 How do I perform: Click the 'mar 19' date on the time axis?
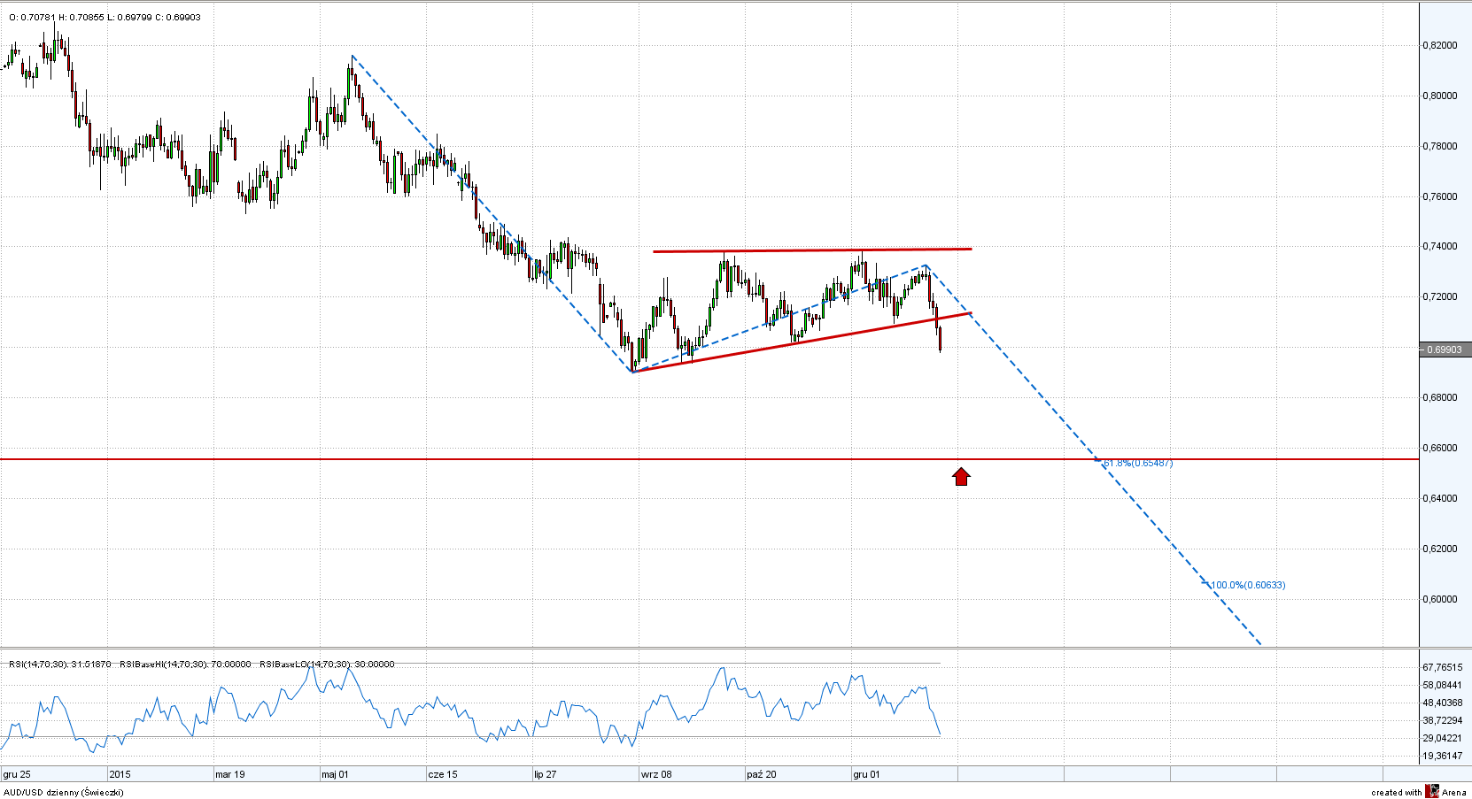(230, 774)
